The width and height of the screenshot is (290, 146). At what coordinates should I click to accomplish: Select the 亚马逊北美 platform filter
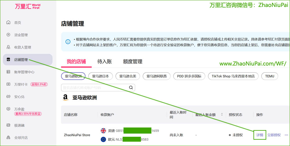(x=128, y=76)
